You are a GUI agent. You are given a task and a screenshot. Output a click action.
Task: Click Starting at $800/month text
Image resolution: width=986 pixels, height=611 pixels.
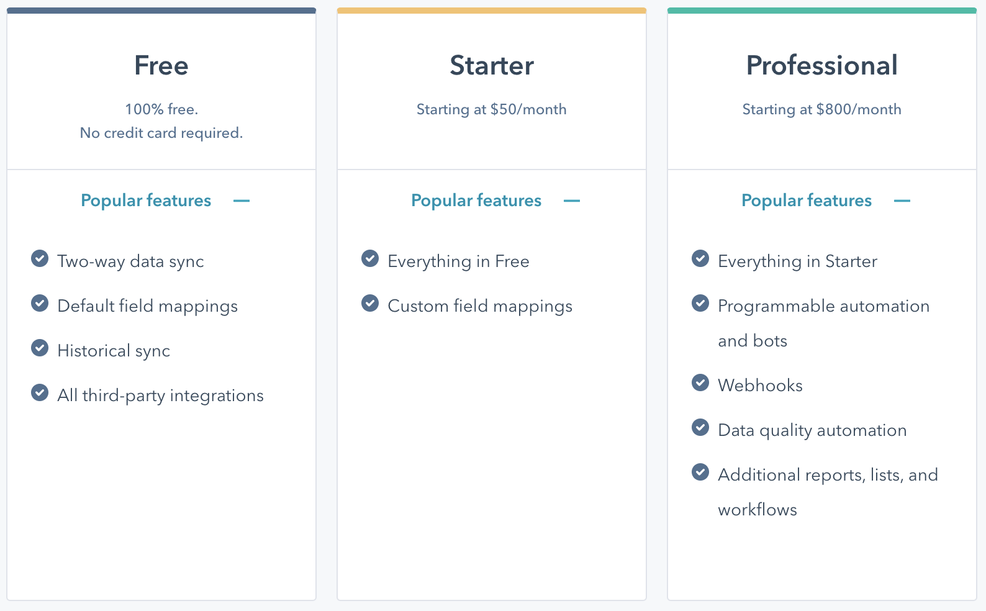822,109
